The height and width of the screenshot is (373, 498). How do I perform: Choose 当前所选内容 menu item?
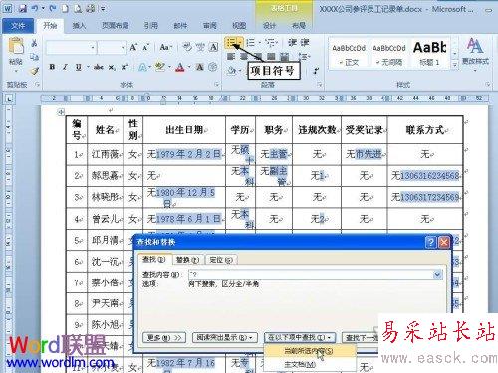point(310,351)
